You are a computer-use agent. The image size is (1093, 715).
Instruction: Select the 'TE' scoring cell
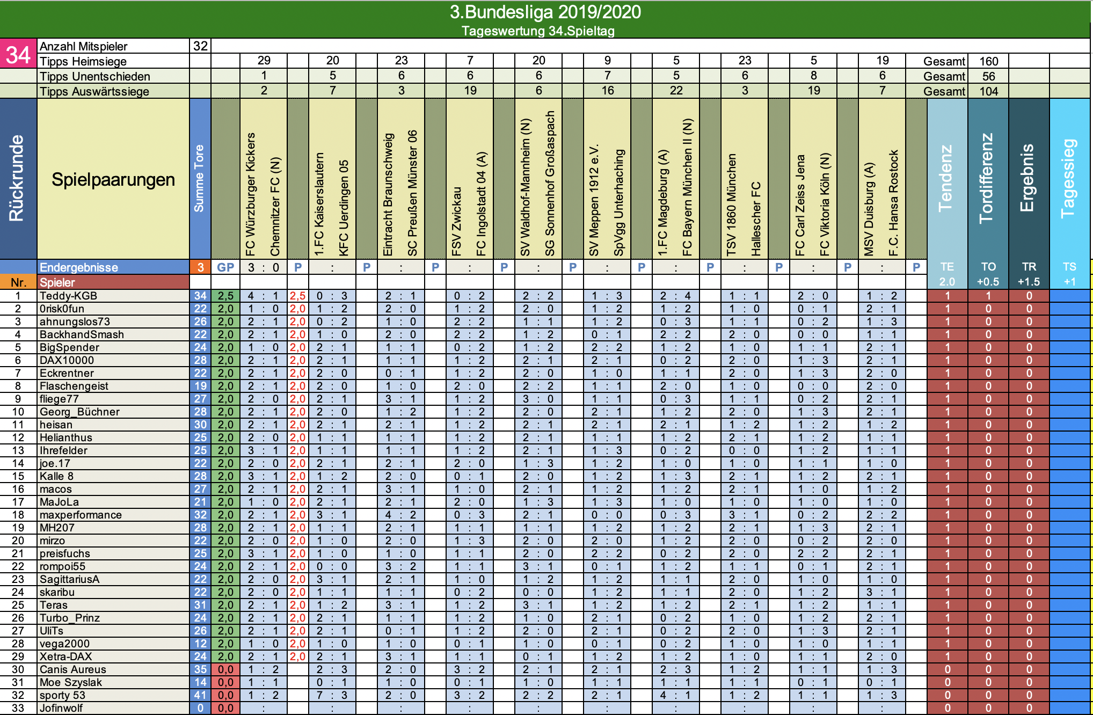tap(947, 267)
